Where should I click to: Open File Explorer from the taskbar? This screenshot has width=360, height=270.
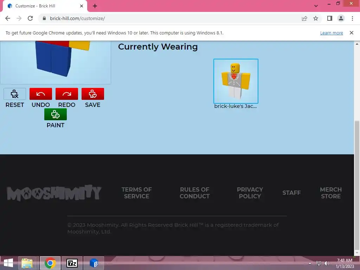(x=27, y=263)
